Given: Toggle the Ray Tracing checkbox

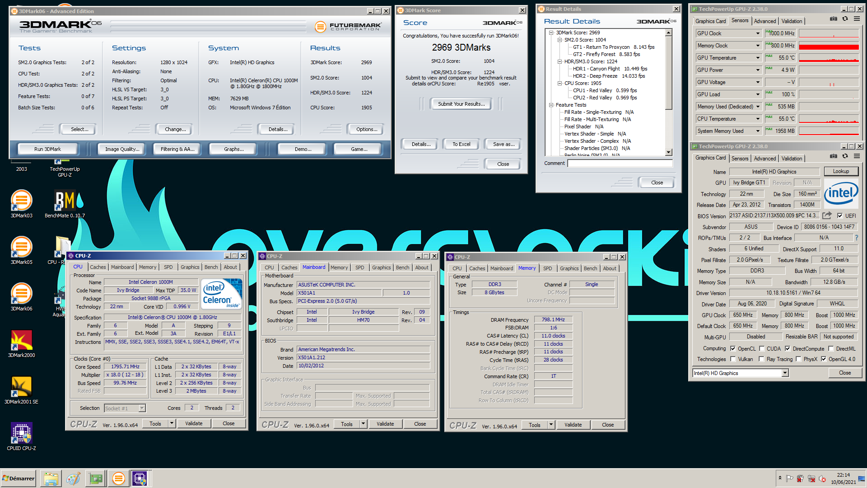Looking at the screenshot, I should [762, 359].
